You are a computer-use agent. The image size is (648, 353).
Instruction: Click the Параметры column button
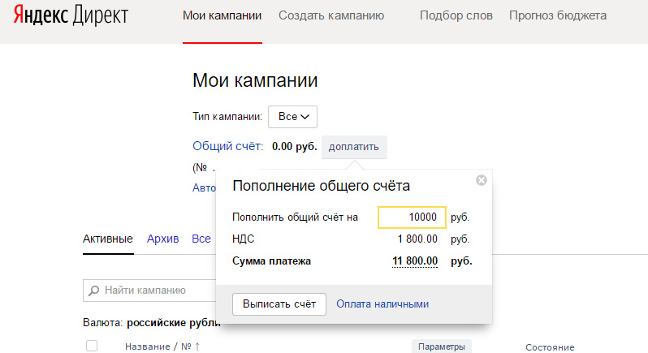click(442, 347)
